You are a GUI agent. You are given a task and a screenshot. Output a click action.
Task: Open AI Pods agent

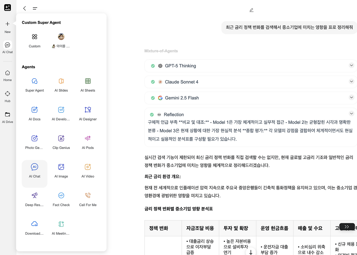[88, 142]
